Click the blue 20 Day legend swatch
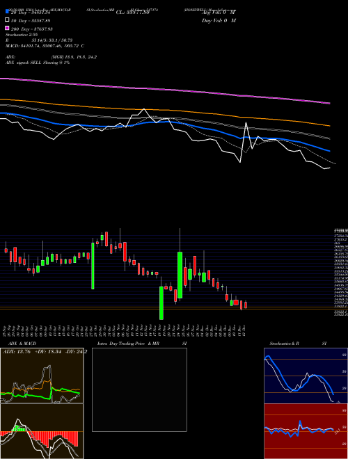The height and width of the screenshot is (459, 348). click(x=8, y=12)
